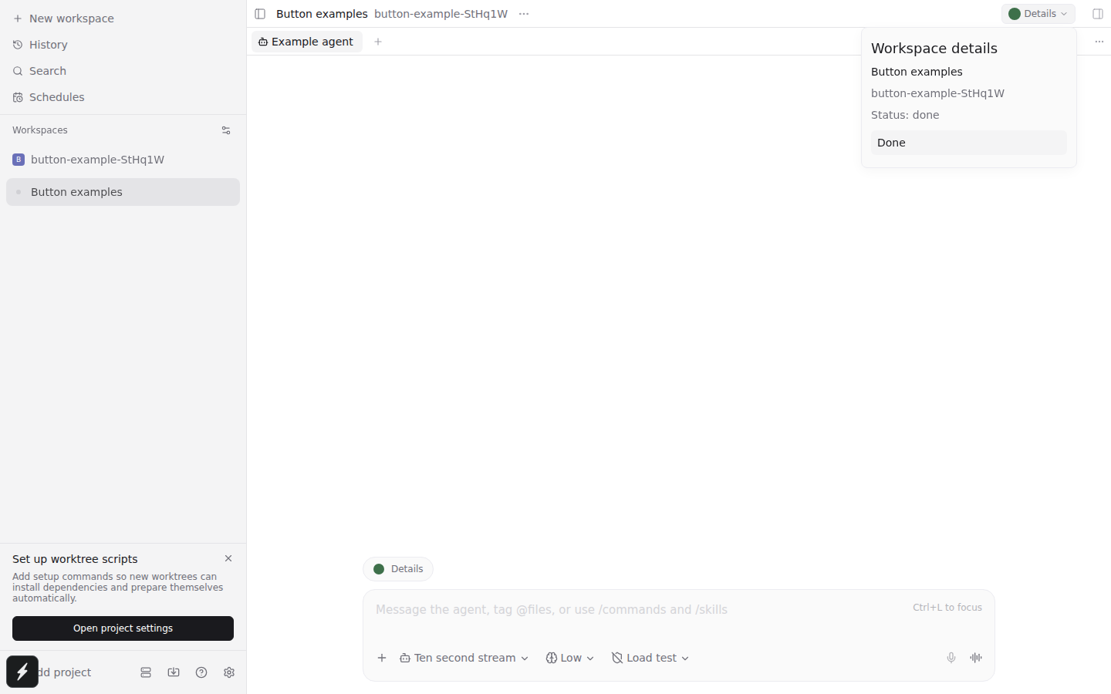The height and width of the screenshot is (694, 1111).
Task: Open the ellipsis menu beside button-example-StHq1W title
Action: (x=524, y=14)
